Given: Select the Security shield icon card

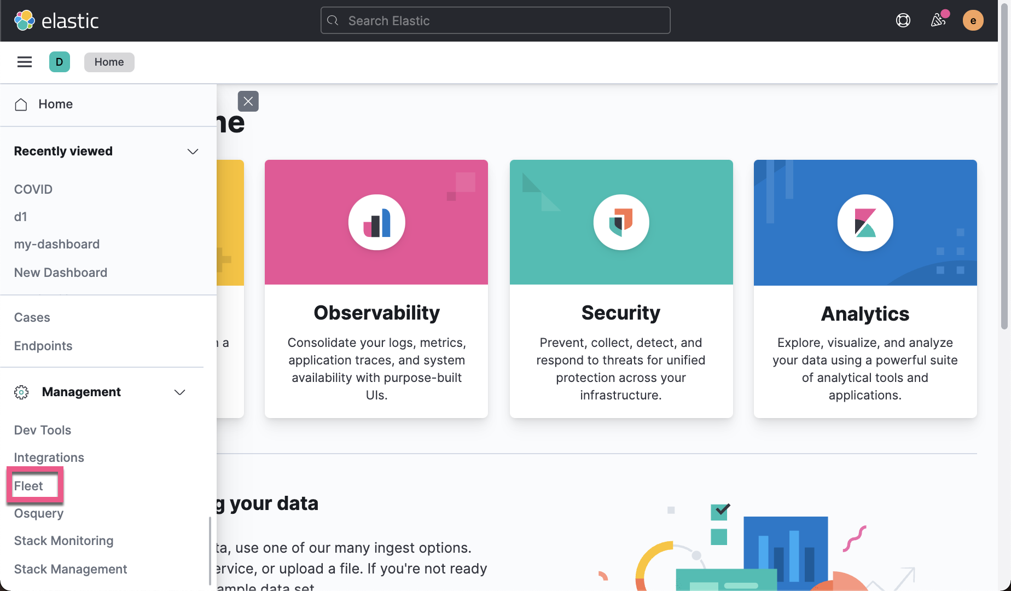Looking at the screenshot, I should pyautogui.click(x=621, y=222).
